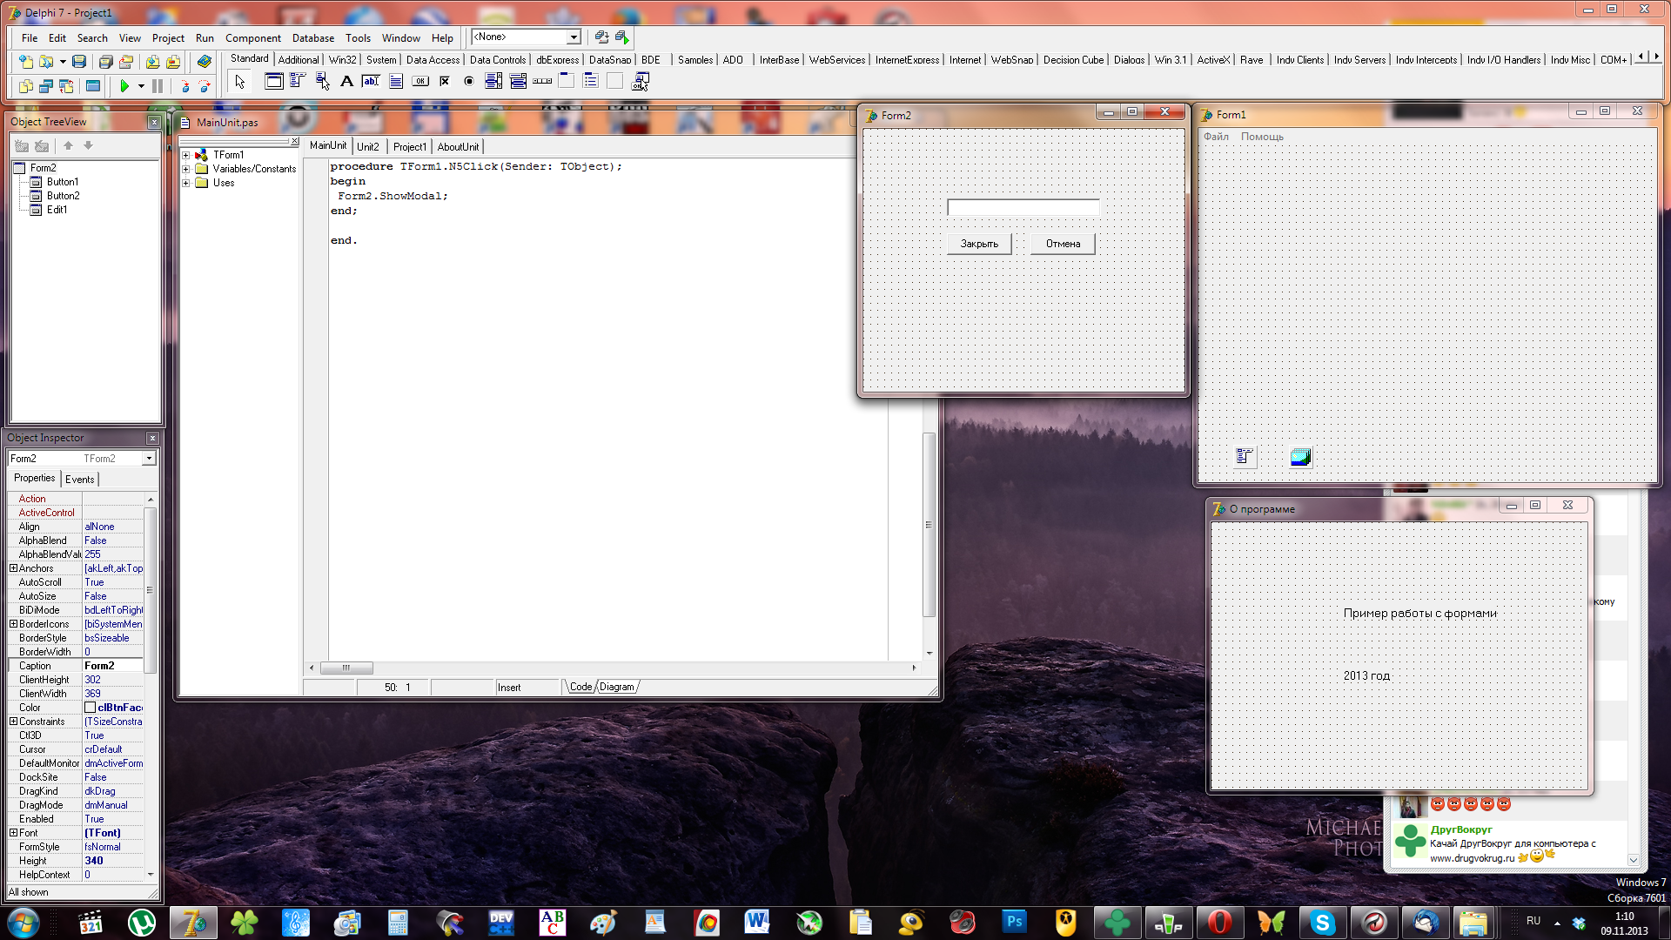Click the Отмена button on Form2

pos(1063,244)
